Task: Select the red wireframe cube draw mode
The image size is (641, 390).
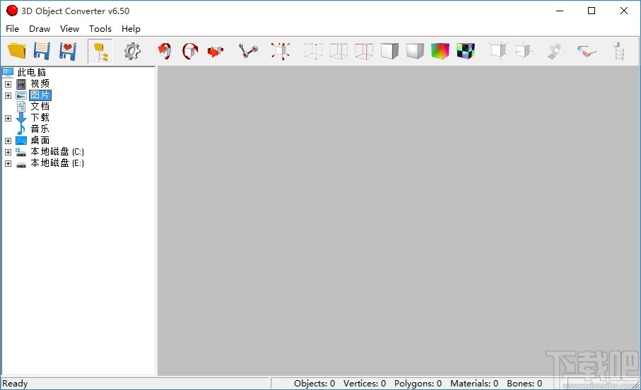Action: point(364,51)
